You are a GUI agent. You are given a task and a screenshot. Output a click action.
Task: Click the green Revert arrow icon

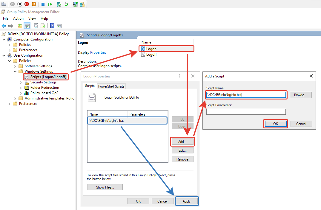tap(66, 4)
